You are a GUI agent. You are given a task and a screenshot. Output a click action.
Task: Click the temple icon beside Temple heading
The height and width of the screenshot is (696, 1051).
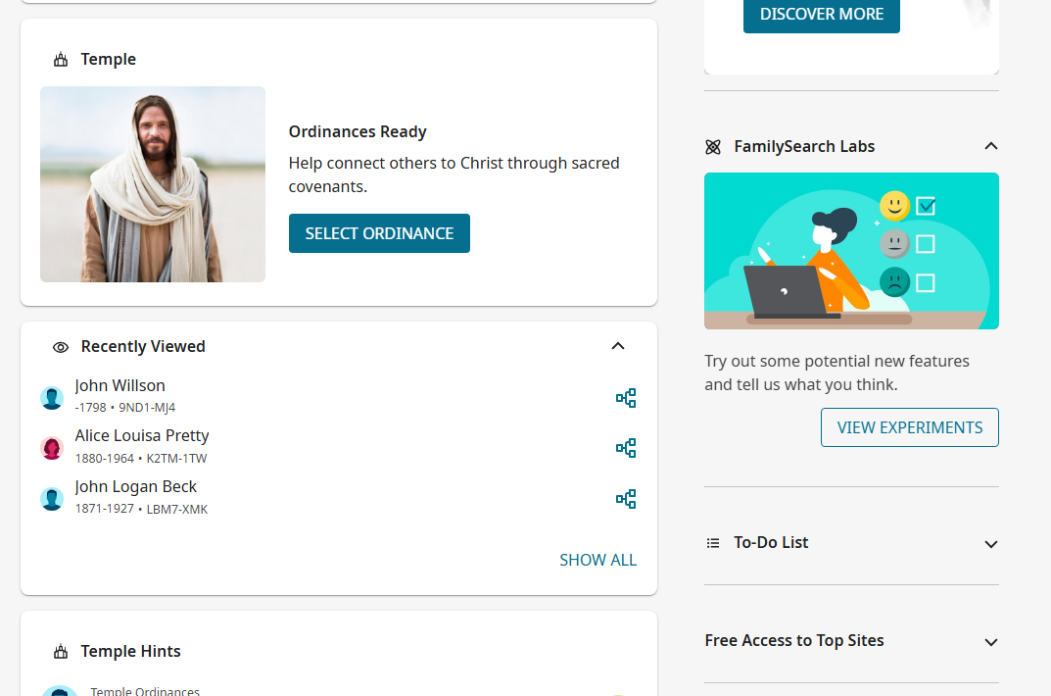point(61,60)
